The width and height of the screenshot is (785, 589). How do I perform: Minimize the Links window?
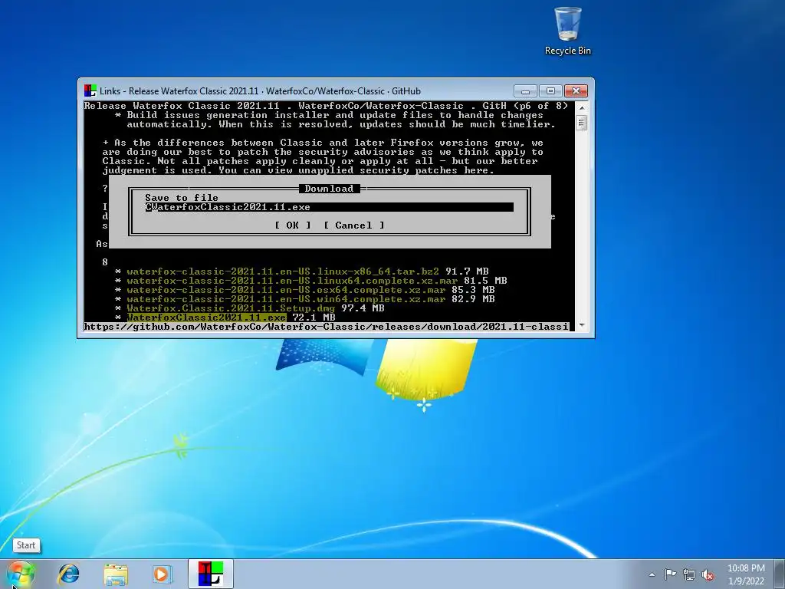(x=525, y=91)
